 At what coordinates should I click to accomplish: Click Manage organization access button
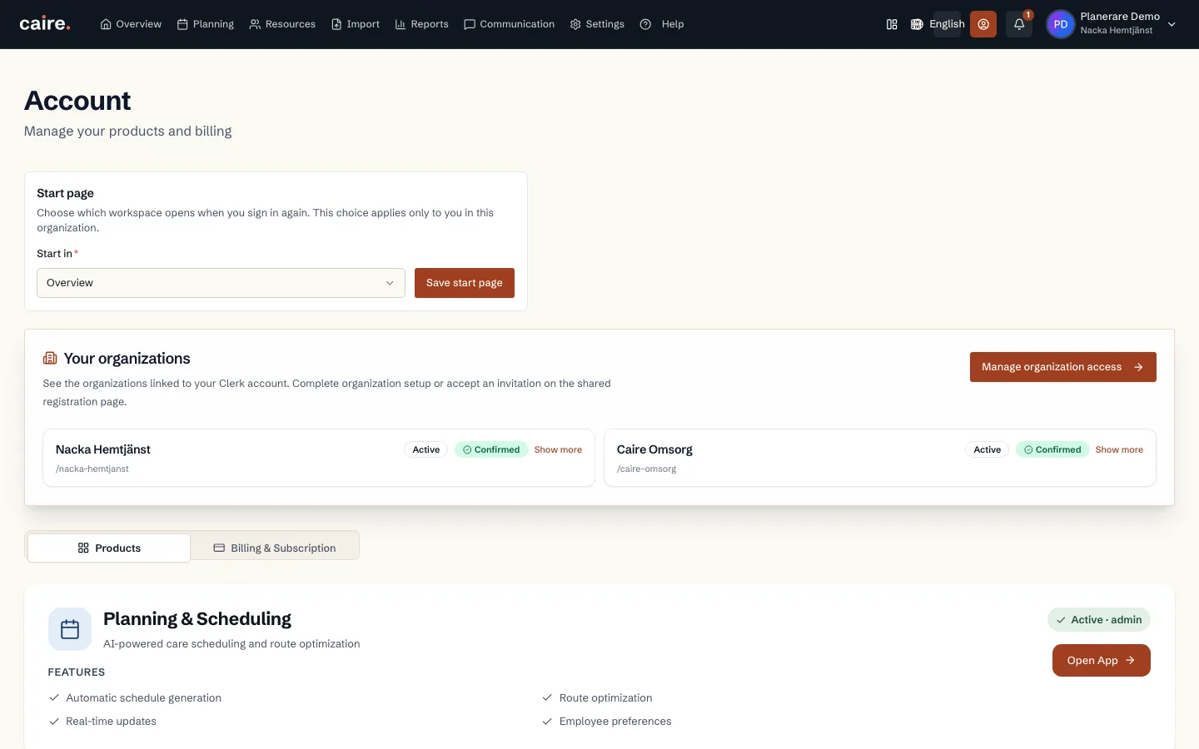[x=1063, y=367]
